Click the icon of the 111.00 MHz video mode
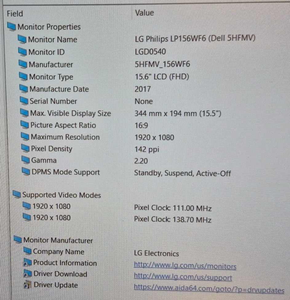The height and width of the screenshot is (300, 290). (x=26, y=206)
